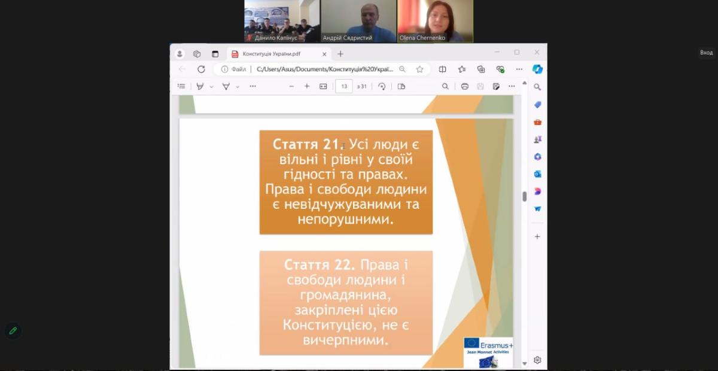718x371 pixels.
Task: Open sidebar Designer icon
Action: pos(537,191)
